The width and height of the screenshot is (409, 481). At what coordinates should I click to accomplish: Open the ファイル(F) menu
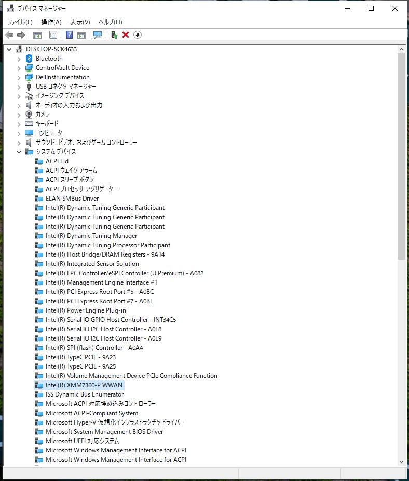tap(20, 22)
